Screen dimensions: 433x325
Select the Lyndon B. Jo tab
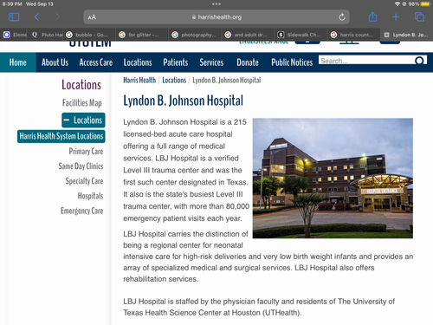[x=406, y=35]
